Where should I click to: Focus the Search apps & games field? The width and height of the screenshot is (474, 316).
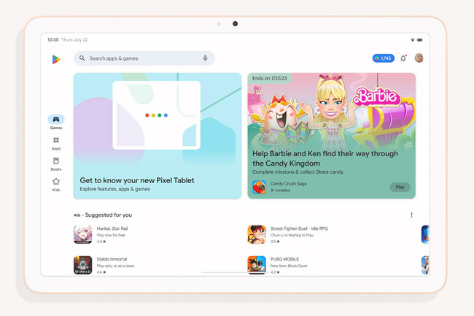[144, 58]
